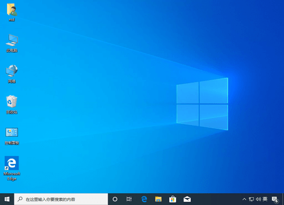Viewport: 284px width, 205px height.
Task: Launch Edge from the taskbar
Action: (144, 199)
